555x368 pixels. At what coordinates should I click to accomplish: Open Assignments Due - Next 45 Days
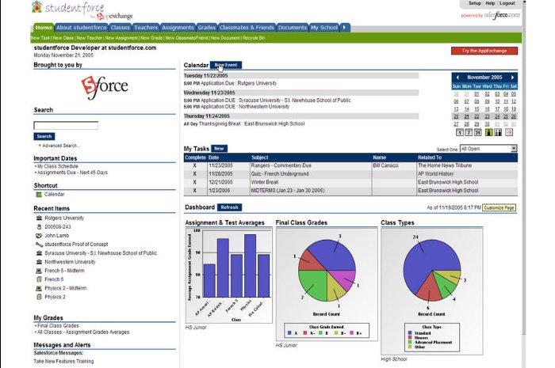click(x=72, y=173)
